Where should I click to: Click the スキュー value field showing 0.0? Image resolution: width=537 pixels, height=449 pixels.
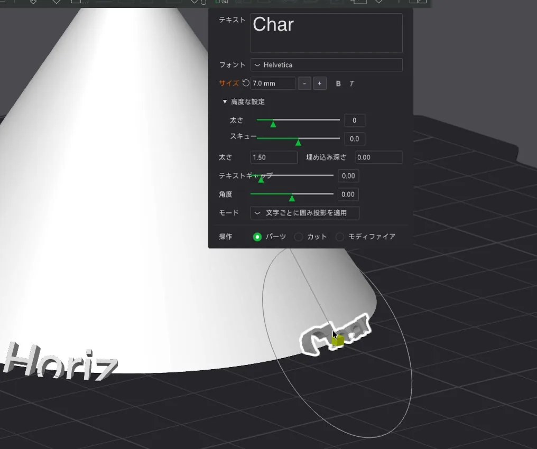pos(355,139)
